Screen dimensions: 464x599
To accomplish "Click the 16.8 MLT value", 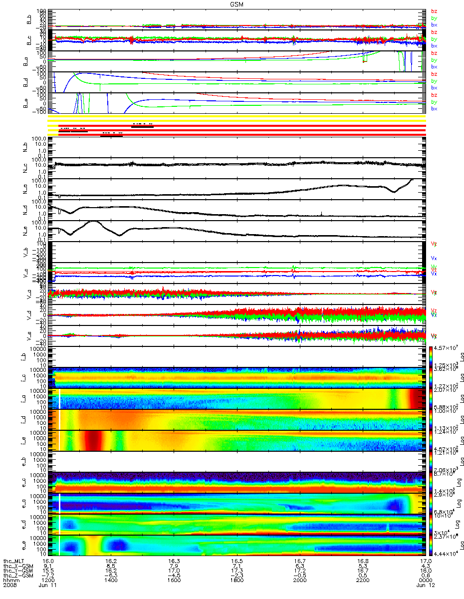I will (x=362, y=562).
